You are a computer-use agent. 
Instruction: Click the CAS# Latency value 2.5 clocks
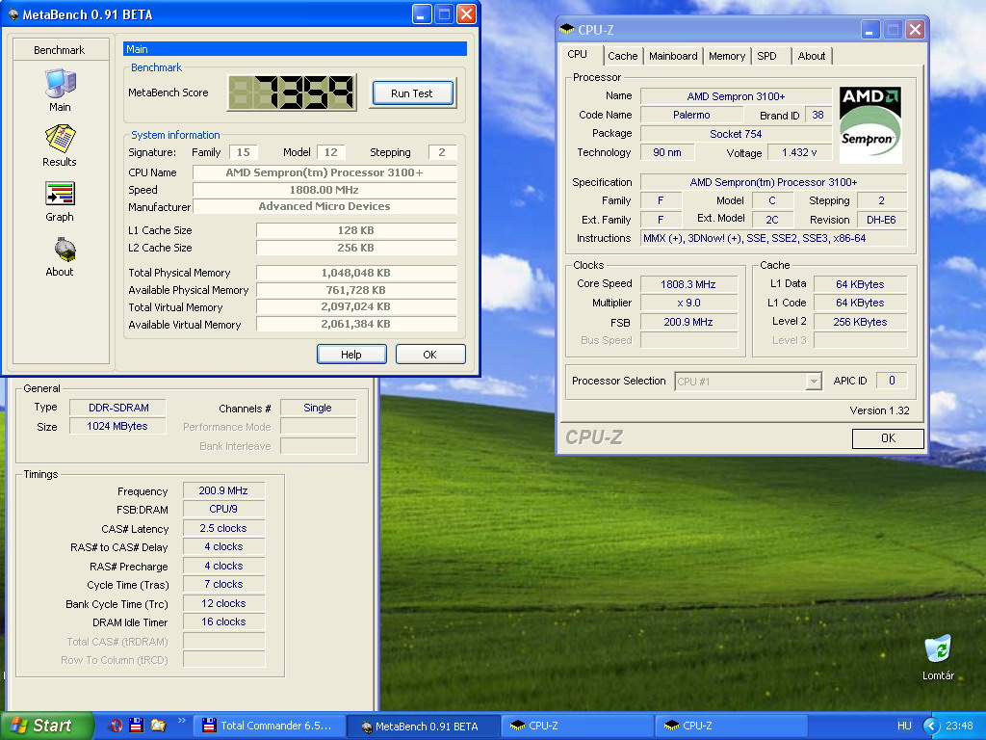[x=223, y=528]
